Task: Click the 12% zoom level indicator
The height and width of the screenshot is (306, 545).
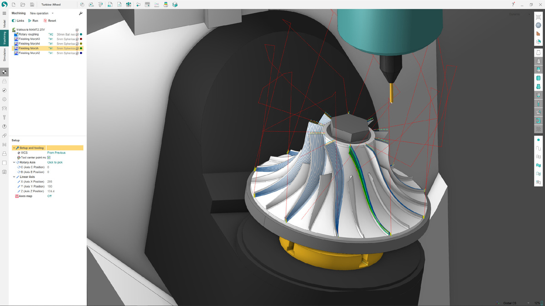Action: pos(537,303)
